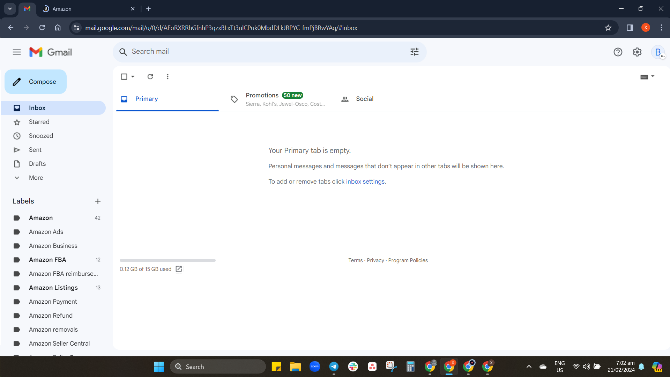This screenshot has height=377, width=670.
Task: Compose a new email
Action: [x=36, y=82]
